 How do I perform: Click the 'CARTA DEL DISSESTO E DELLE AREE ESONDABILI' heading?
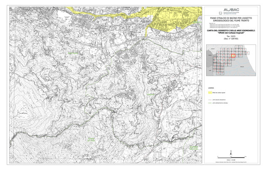[x=231, y=30]
